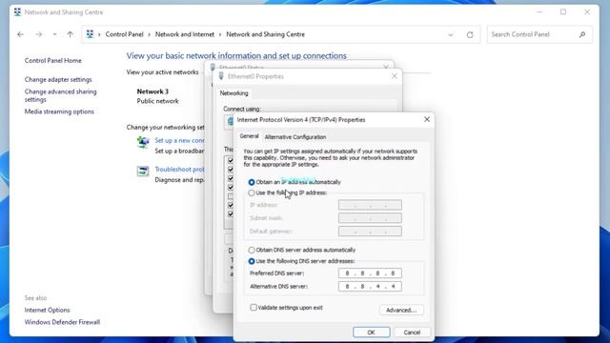The height and width of the screenshot is (343, 610).
Task: Switch to the Alternative Configuration tab
Action: (x=295, y=137)
